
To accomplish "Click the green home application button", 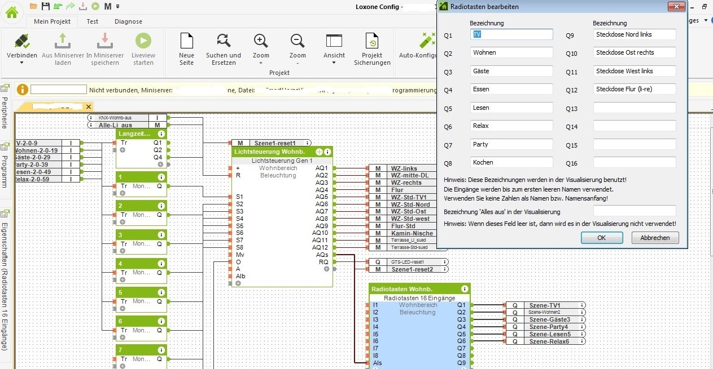I will [x=11, y=12].
